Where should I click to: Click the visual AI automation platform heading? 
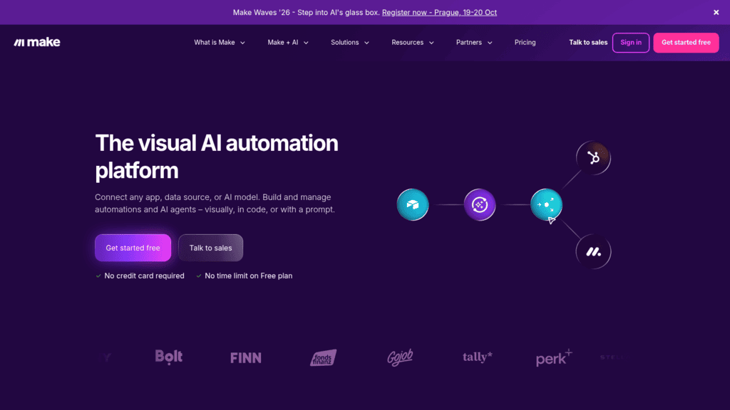(217, 157)
